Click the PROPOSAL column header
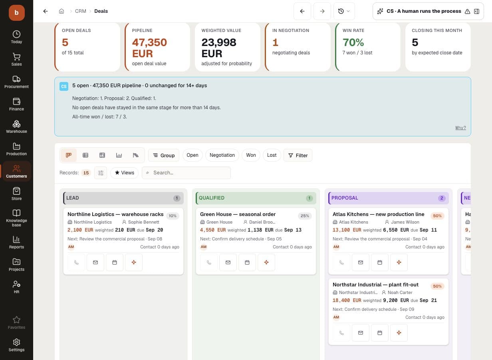The width and height of the screenshot is (492, 360). [x=389, y=198]
